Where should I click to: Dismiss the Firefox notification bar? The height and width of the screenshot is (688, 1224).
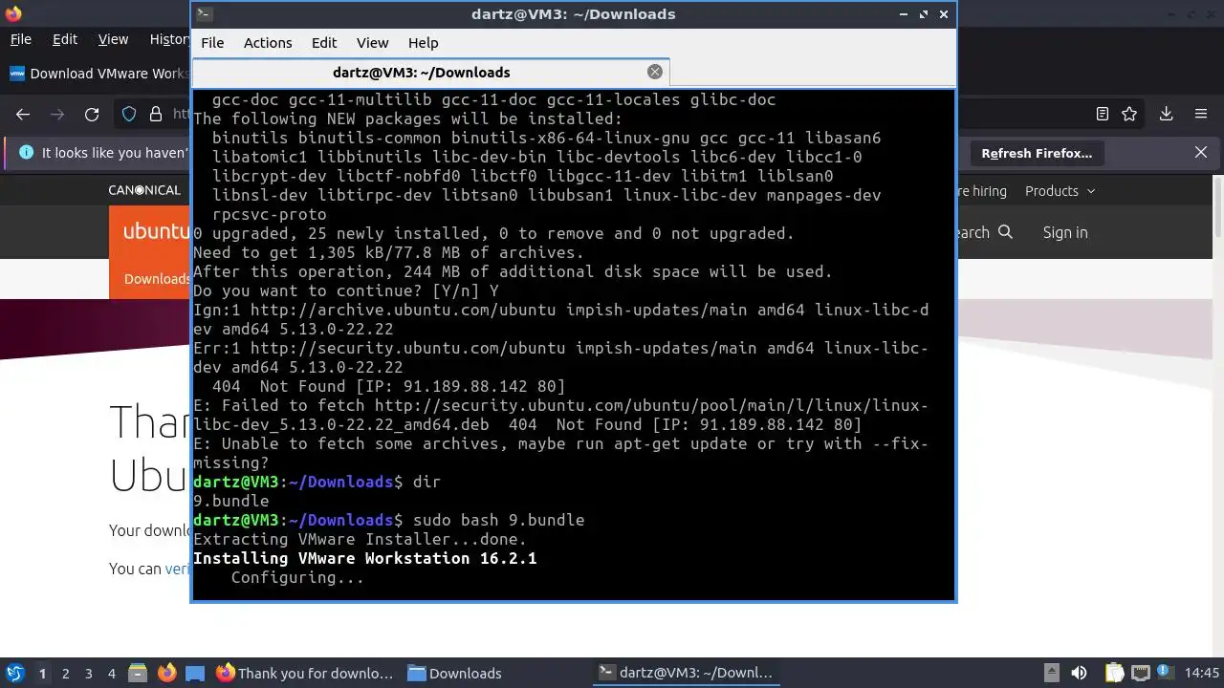point(1201,153)
